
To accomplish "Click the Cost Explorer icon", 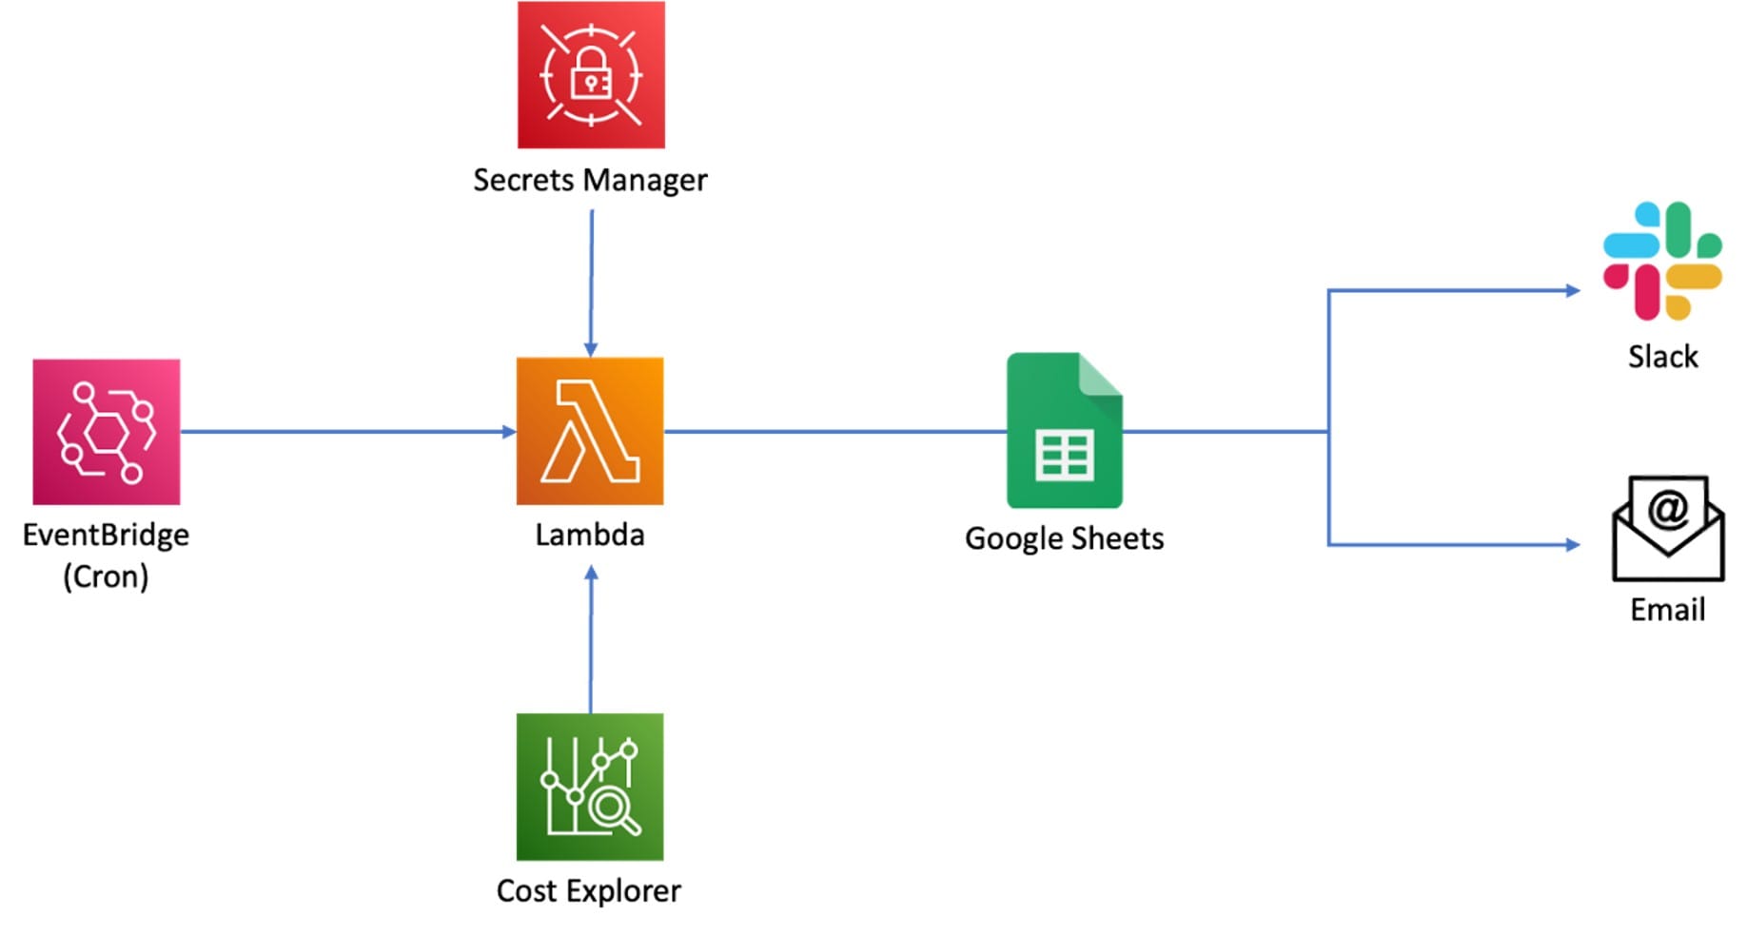I will coord(590,787).
